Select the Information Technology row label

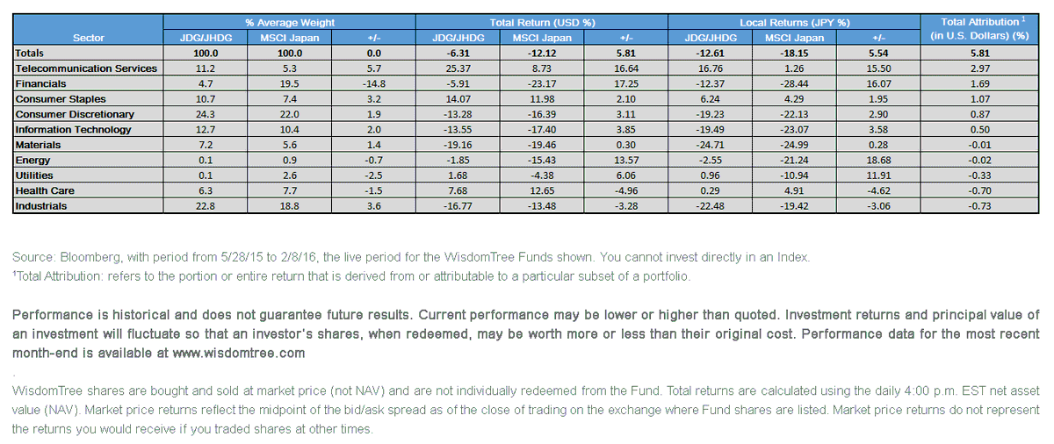coord(73,129)
